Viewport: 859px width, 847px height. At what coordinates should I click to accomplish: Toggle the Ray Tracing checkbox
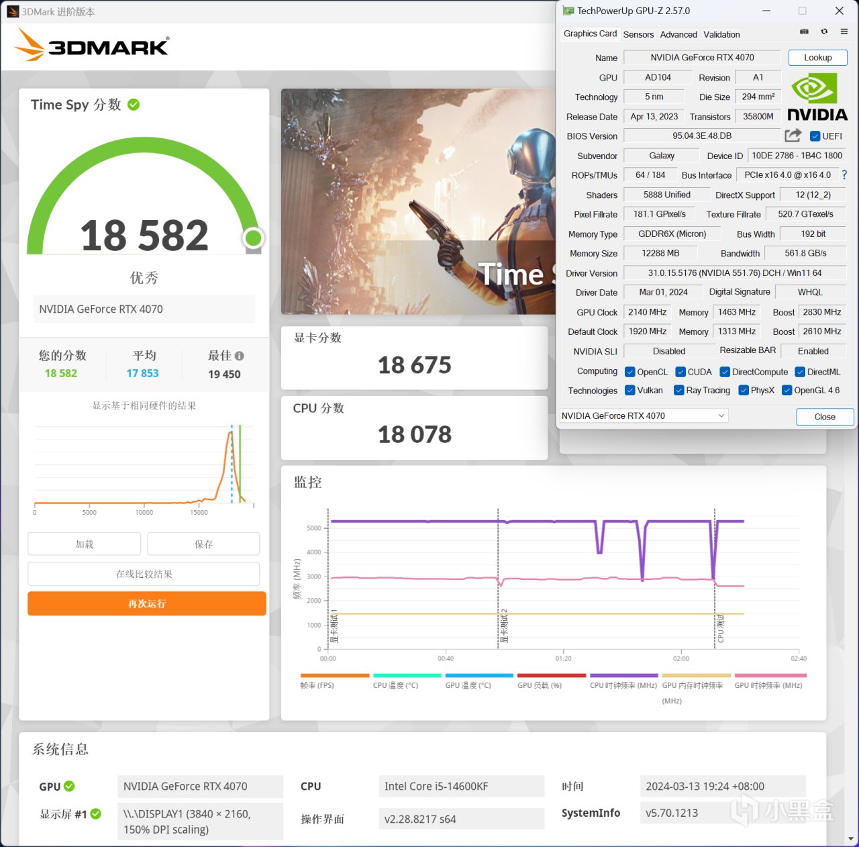coord(679,390)
